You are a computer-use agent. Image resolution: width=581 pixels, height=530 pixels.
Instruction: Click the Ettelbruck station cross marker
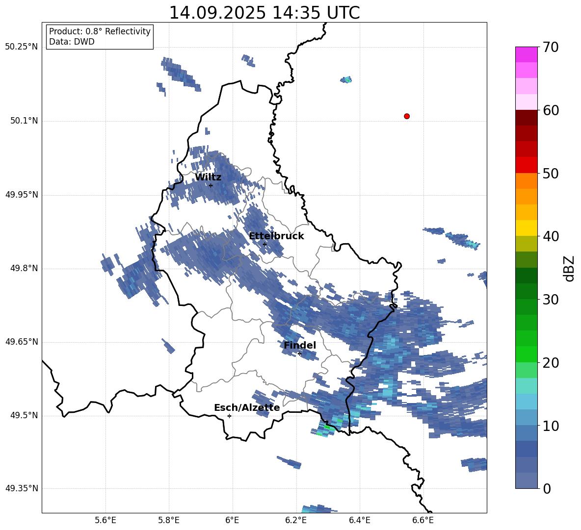tap(264, 244)
